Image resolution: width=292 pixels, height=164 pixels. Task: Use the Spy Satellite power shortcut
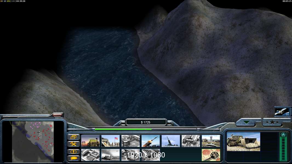click(282, 112)
